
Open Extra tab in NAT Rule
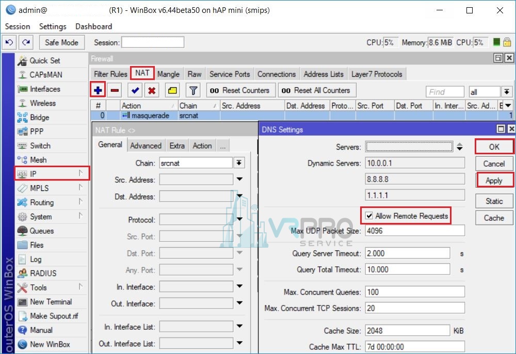177,146
